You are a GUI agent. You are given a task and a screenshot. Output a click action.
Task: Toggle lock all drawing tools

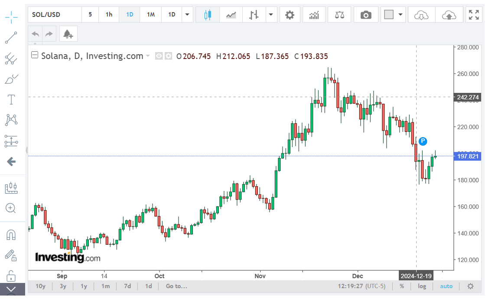click(x=11, y=276)
